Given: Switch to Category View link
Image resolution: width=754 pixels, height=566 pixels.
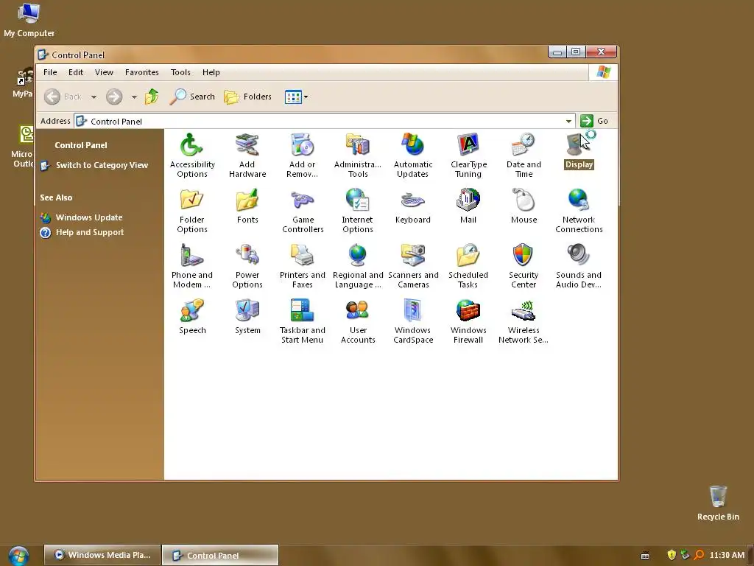Looking at the screenshot, I should click(102, 165).
